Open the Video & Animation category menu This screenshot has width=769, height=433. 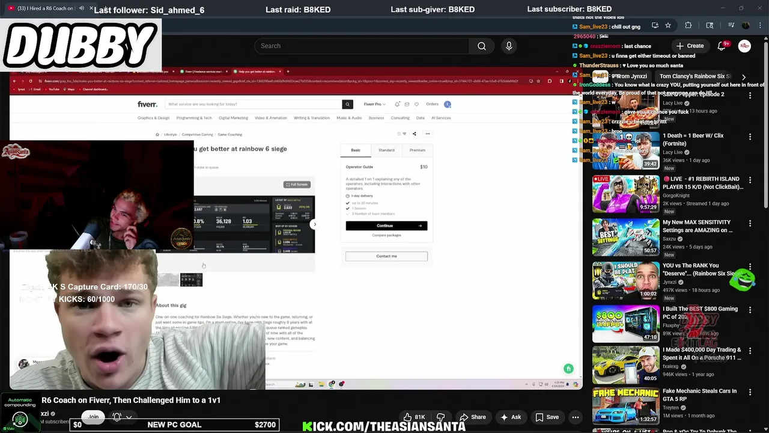pyautogui.click(x=271, y=118)
